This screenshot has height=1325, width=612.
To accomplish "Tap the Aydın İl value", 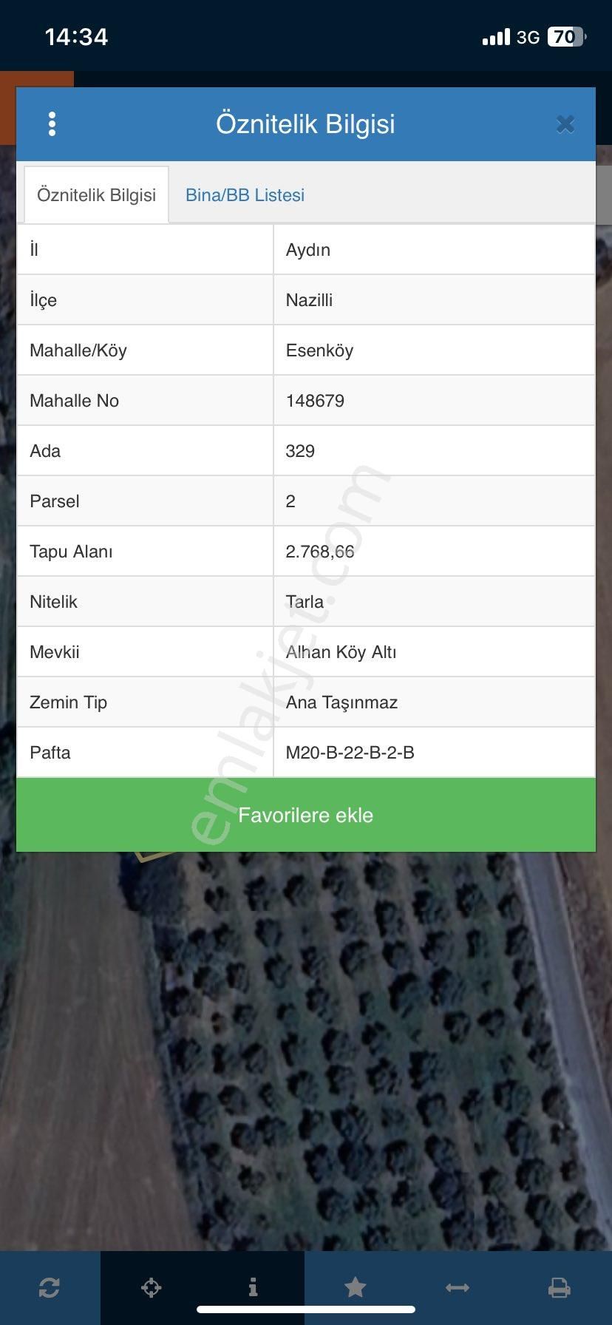I will 307,250.
